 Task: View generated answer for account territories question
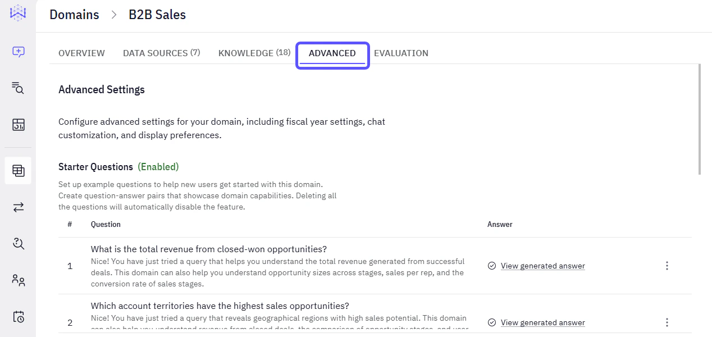pyautogui.click(x=543, y=322)
